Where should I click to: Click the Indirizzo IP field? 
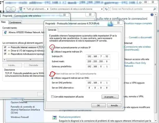click(x=98, y=56)
